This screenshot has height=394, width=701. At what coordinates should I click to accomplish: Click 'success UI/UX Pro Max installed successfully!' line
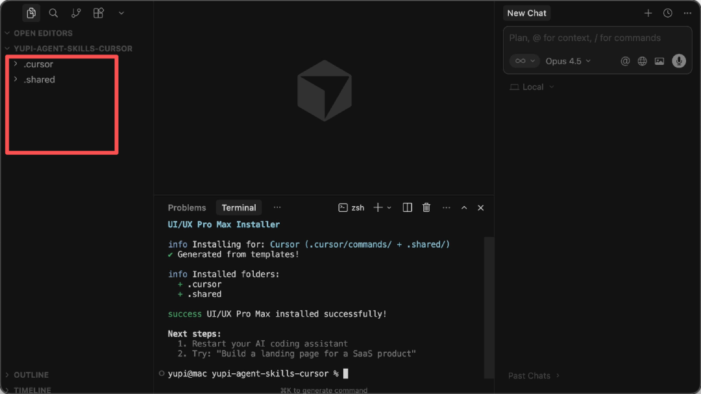pos(277,314)
